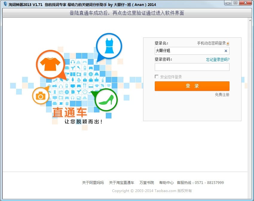Click the 登录密码 password input field
This screenshot has height=201, width=254.
192,67
